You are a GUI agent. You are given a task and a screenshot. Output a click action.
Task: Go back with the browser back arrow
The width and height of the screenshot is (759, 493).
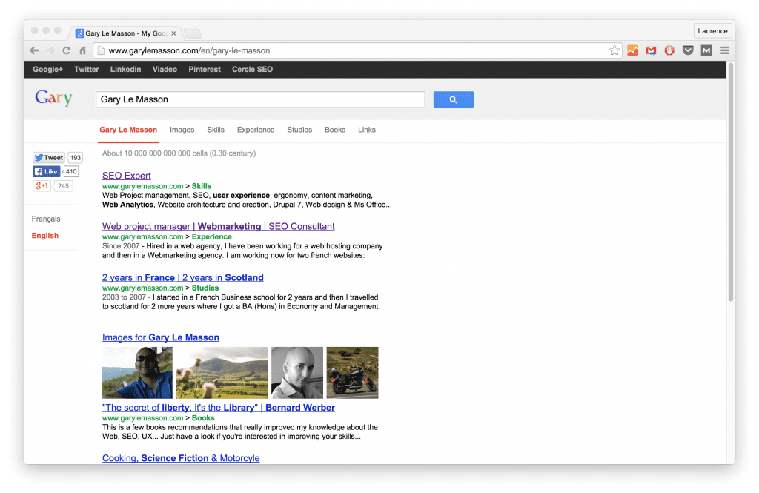tap(34, 50)
